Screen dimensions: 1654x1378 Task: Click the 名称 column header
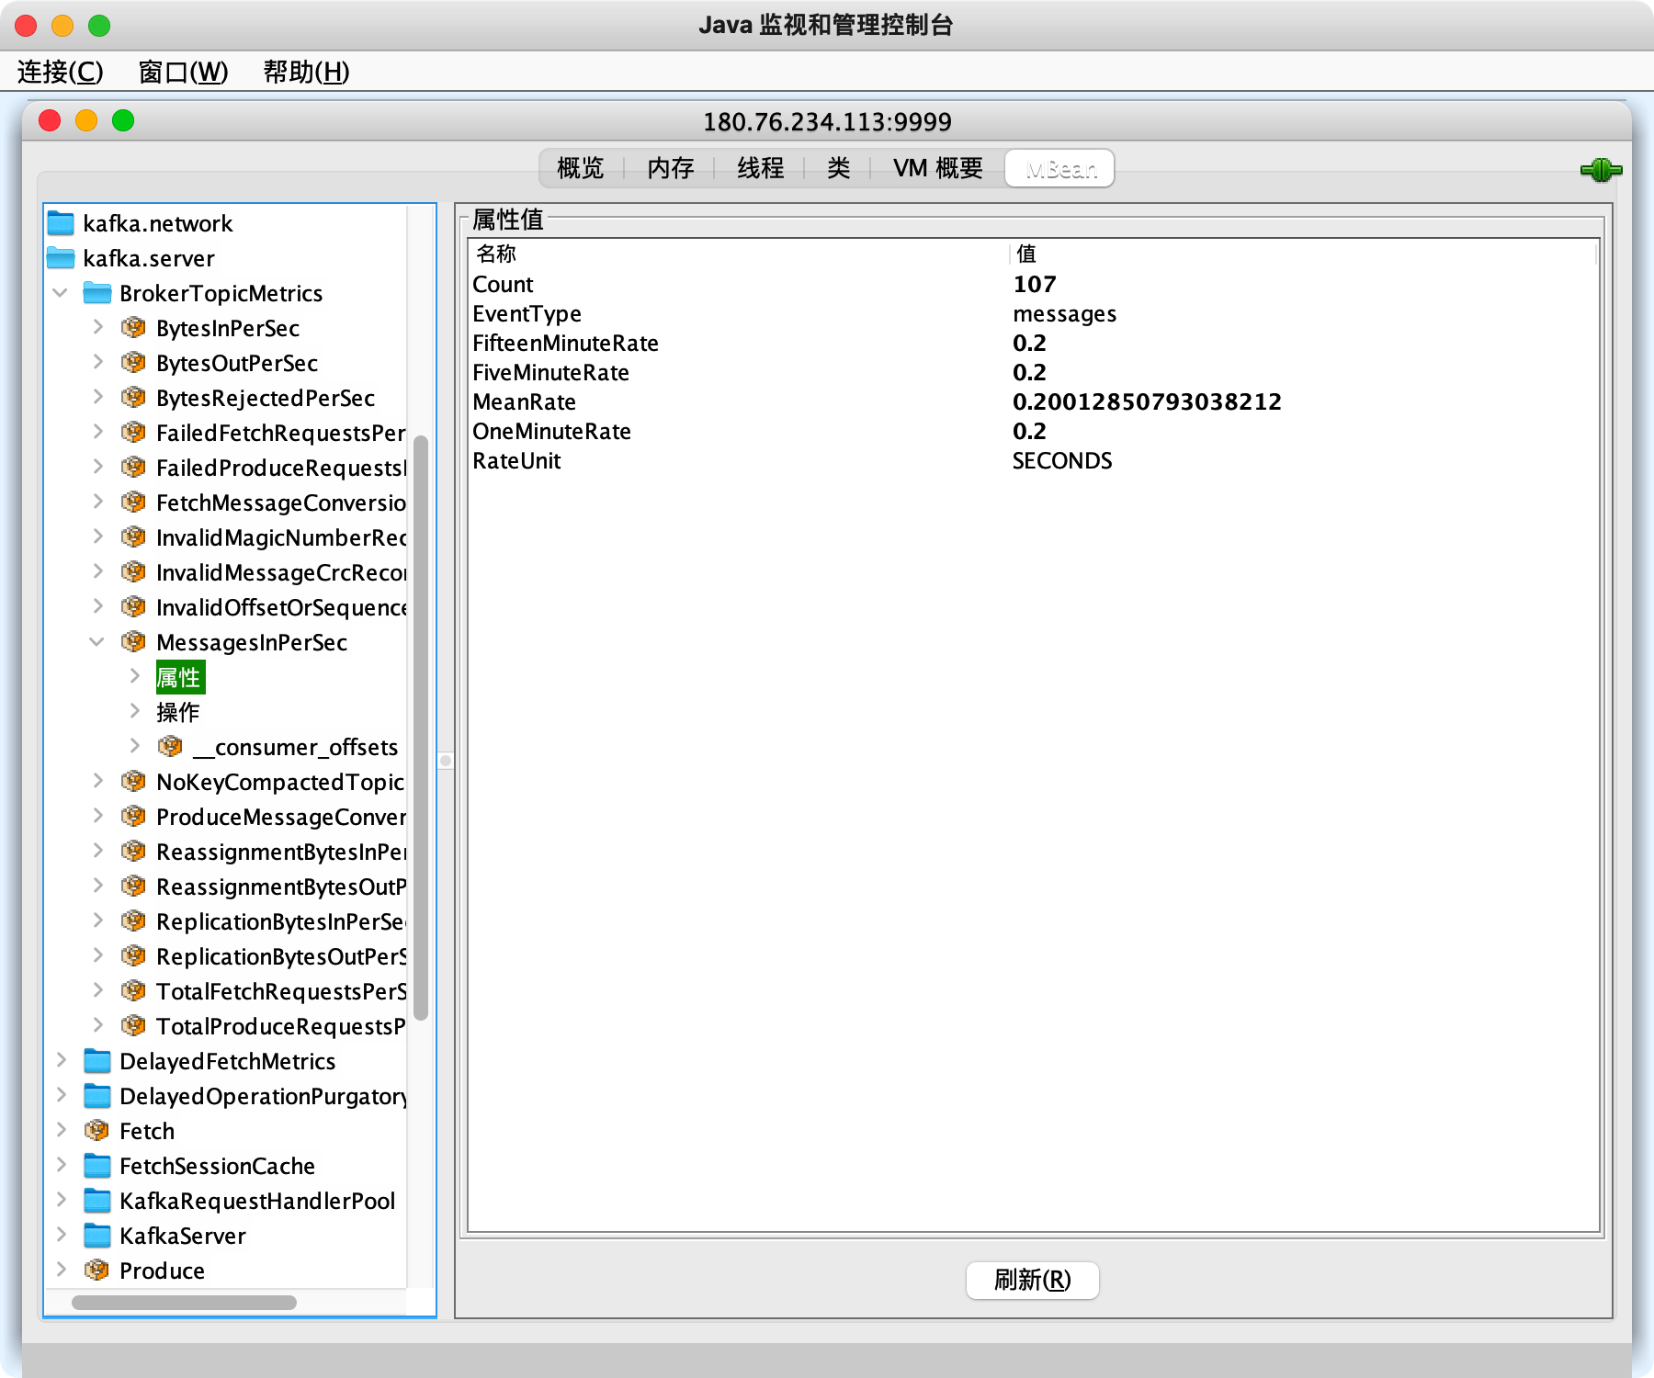point(739,254)
